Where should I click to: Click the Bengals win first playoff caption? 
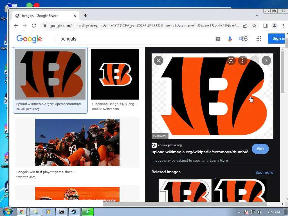tap(46, 172)
